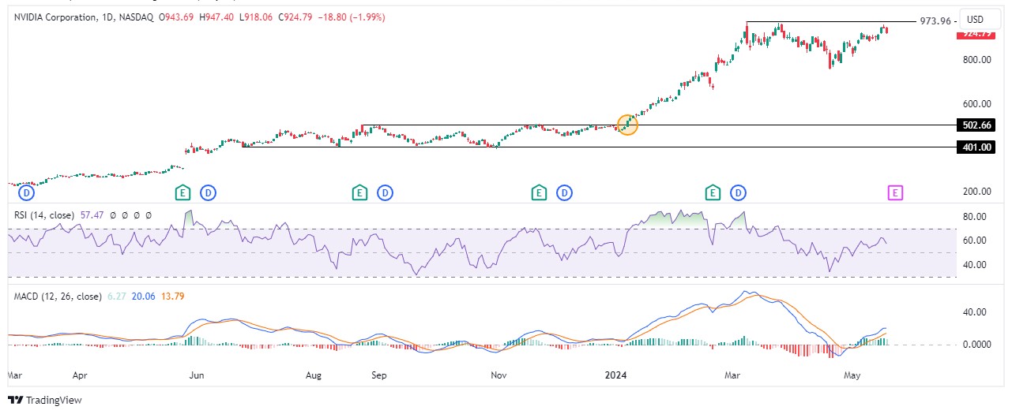This screenshot has width=1012, height=414.
Task: Open the earnings marker before June 2023
Action: (182, 192)
